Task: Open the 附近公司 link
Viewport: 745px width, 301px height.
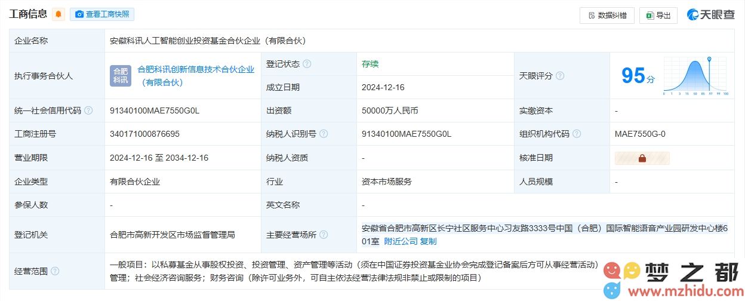Action: pyautogui.click(x=401, y=241)
